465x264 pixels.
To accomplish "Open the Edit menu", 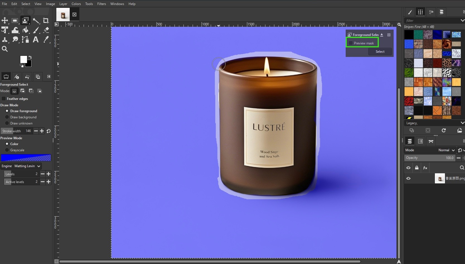I will tap(14, 4).
